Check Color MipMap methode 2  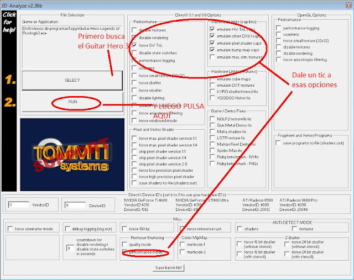point(182,252)
